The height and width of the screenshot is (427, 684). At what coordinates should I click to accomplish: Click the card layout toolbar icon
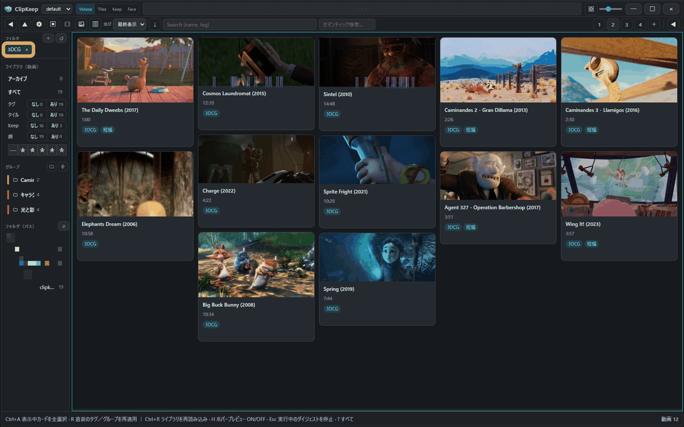point(81,24)
